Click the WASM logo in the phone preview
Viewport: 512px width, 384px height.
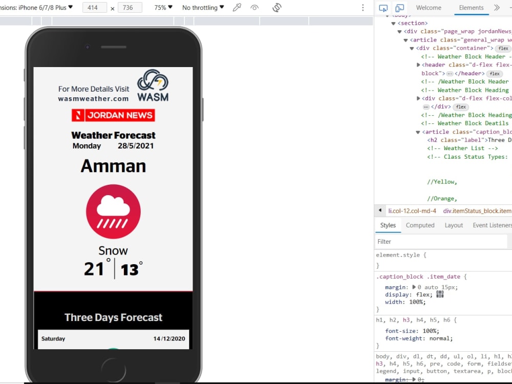point(153,86)
